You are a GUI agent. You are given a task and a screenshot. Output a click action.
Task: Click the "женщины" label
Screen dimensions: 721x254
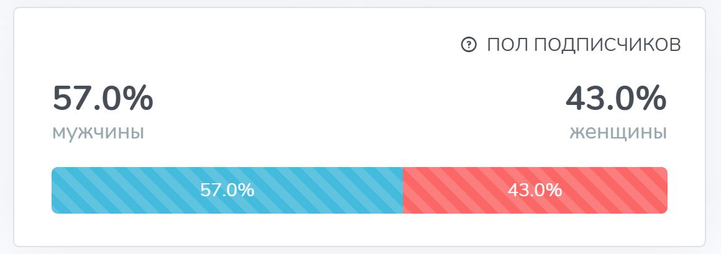pos(618,132)
